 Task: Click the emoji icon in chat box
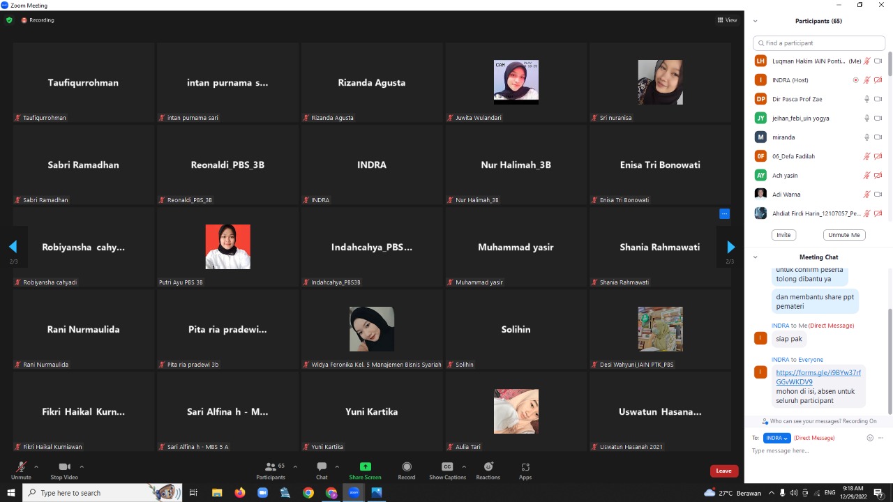870,438
